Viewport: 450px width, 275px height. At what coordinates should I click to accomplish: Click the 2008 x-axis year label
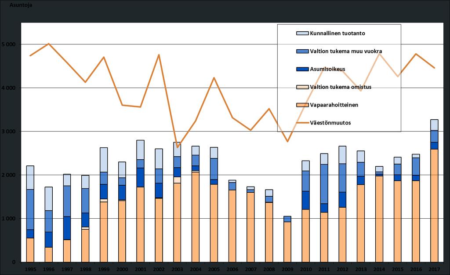pyautogui.click(x=269, y=270)
